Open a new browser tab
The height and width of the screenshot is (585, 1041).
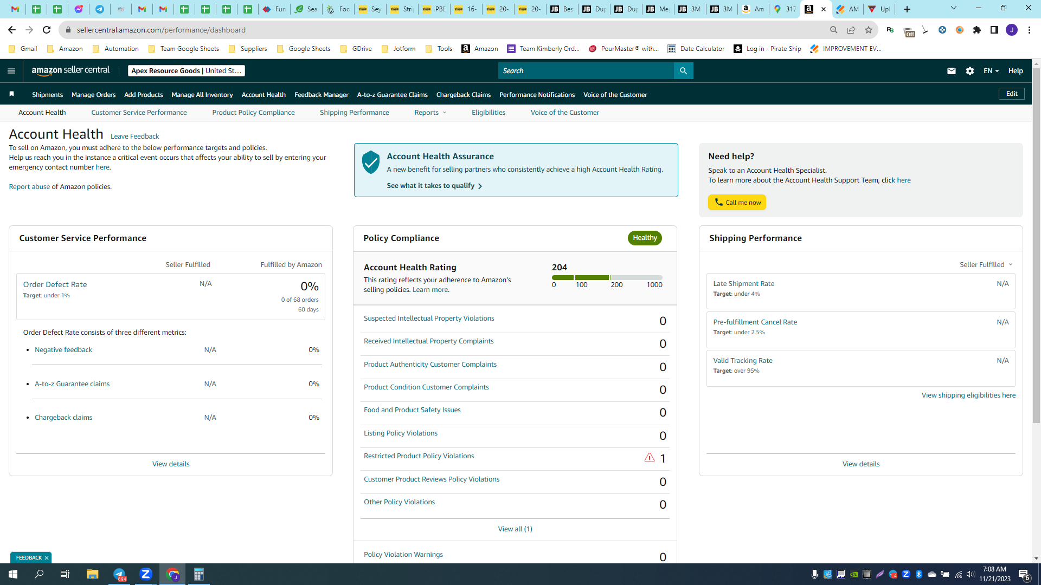pos(907,9)
